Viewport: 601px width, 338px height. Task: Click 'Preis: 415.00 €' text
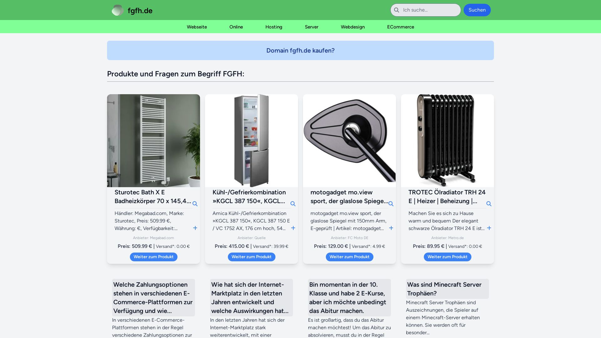[232, 246]
